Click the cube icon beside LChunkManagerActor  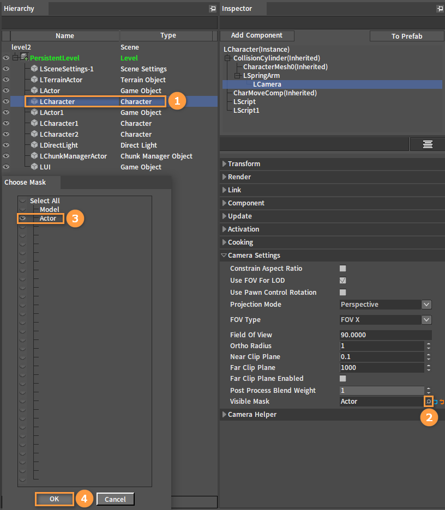coord(34,156)
